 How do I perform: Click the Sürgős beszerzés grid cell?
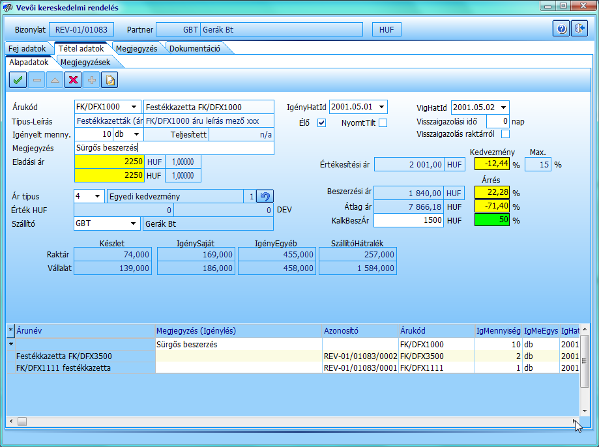pos(239,344)
